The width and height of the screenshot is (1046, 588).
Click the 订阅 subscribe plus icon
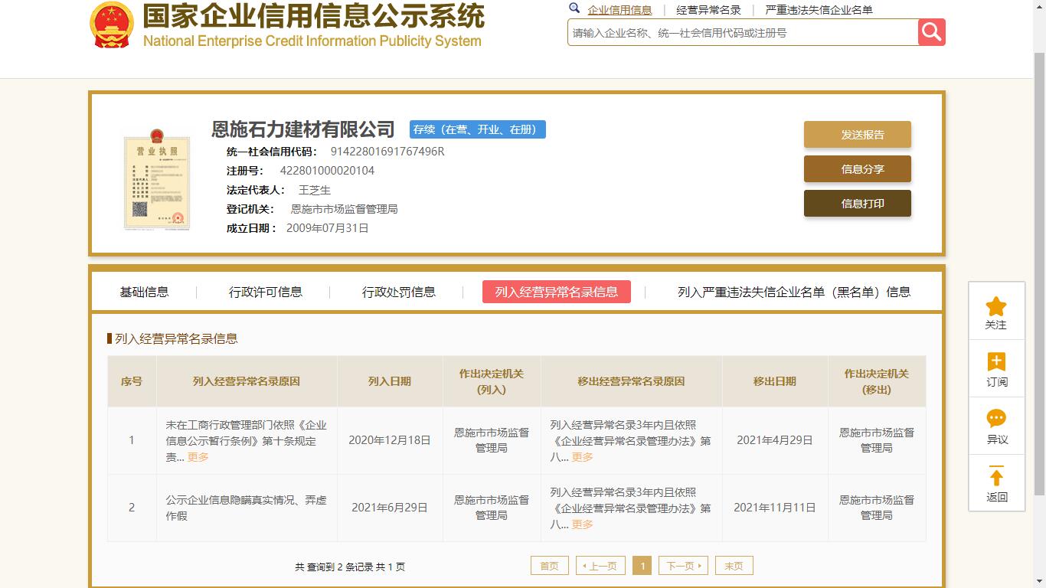click(x=996, y=361)
